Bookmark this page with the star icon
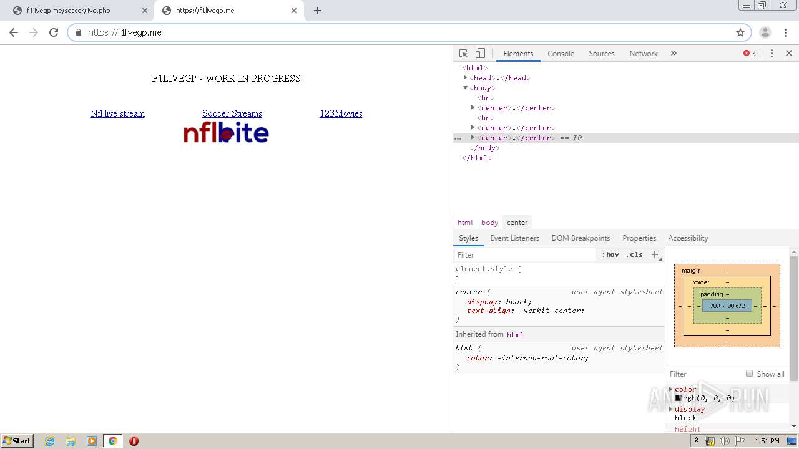This screenshot has height=449, width=799. [x=740, y=32]
